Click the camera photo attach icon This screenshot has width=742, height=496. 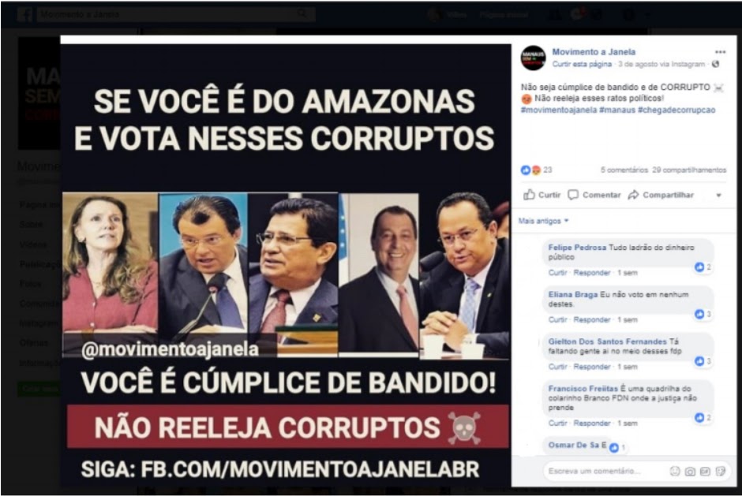coord(690,471)
